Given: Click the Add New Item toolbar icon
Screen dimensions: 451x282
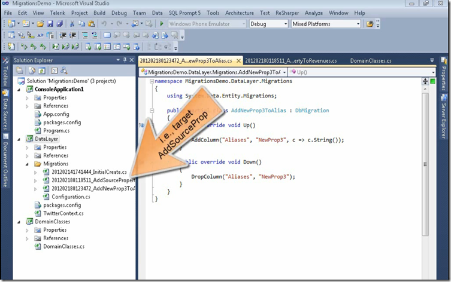Looking at the screenshot, I should coord(26,24).
